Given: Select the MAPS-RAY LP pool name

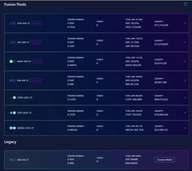Looking at the screenshot, I should pos(24,61).
